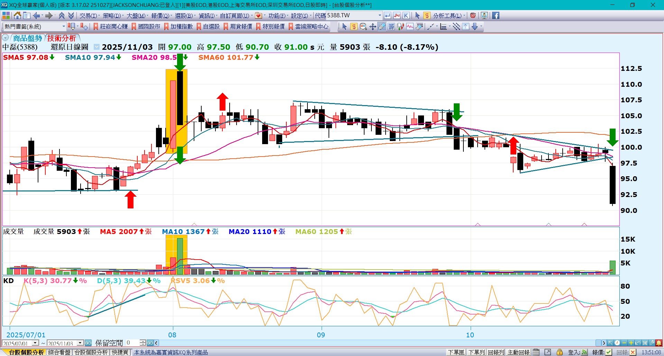
Task: Click the Home icon in the toolbar
Action: (17, 16)
